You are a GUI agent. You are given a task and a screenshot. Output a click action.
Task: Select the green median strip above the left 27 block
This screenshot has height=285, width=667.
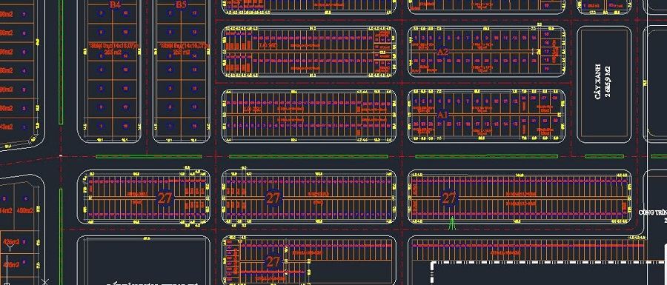pyautogui.click(x=149, y=156)
